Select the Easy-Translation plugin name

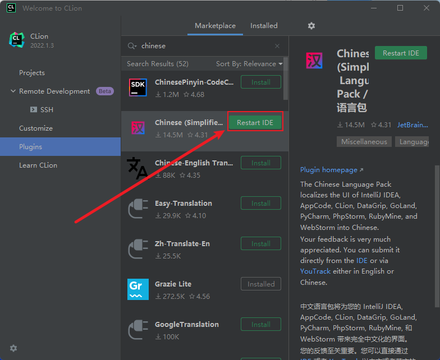tap(183, 203)
